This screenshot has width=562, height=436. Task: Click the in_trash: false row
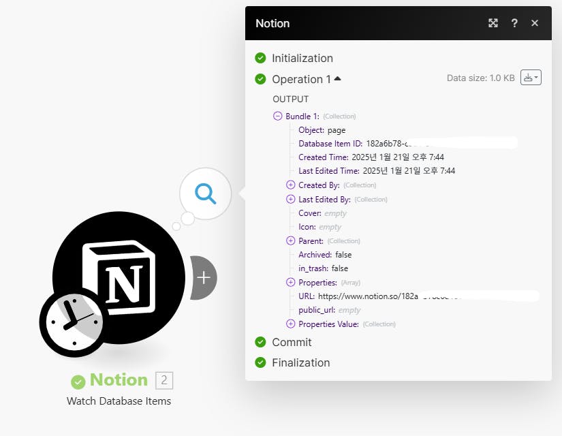click(324, 268)
